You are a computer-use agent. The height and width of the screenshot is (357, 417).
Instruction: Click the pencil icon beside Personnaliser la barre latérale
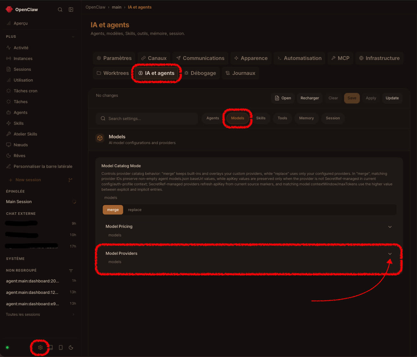(9, 166)
